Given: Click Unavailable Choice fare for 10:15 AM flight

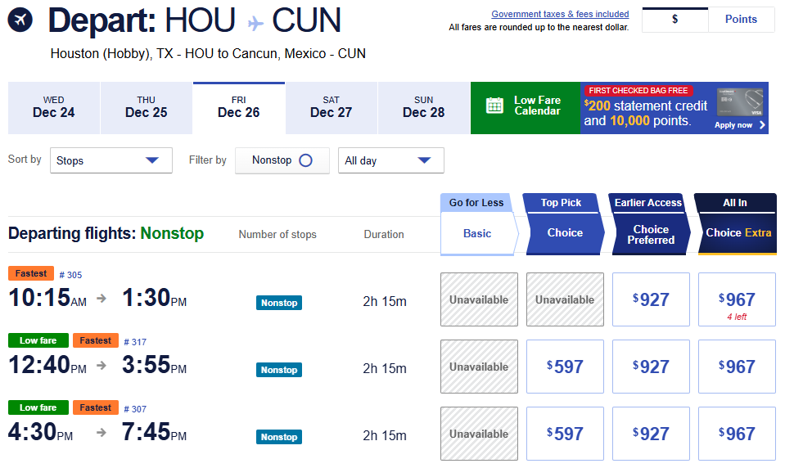Looking at the screenshot, I should [565, 299].
